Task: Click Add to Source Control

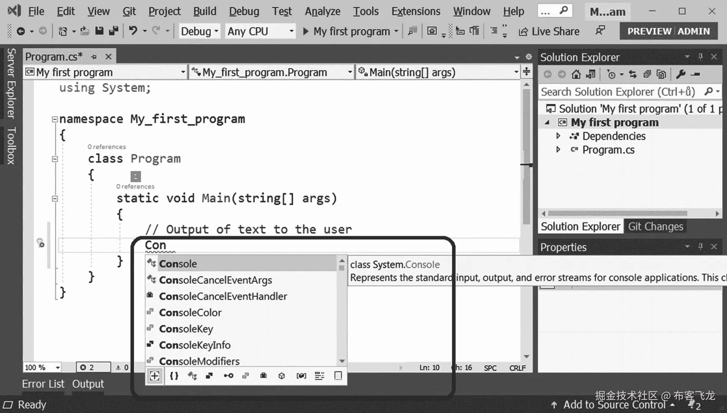Action: (613, 405)
